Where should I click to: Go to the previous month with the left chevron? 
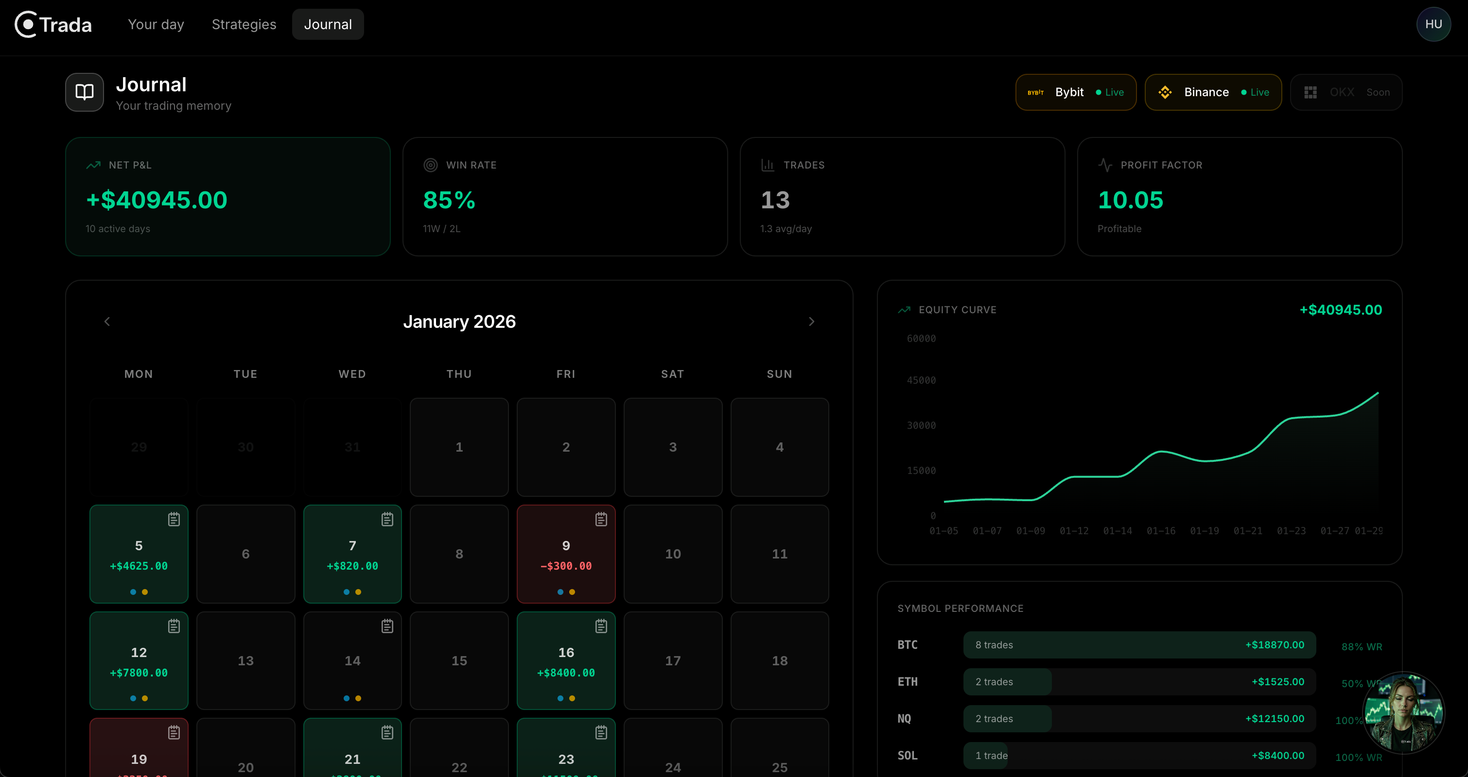[x=107, y=321]
